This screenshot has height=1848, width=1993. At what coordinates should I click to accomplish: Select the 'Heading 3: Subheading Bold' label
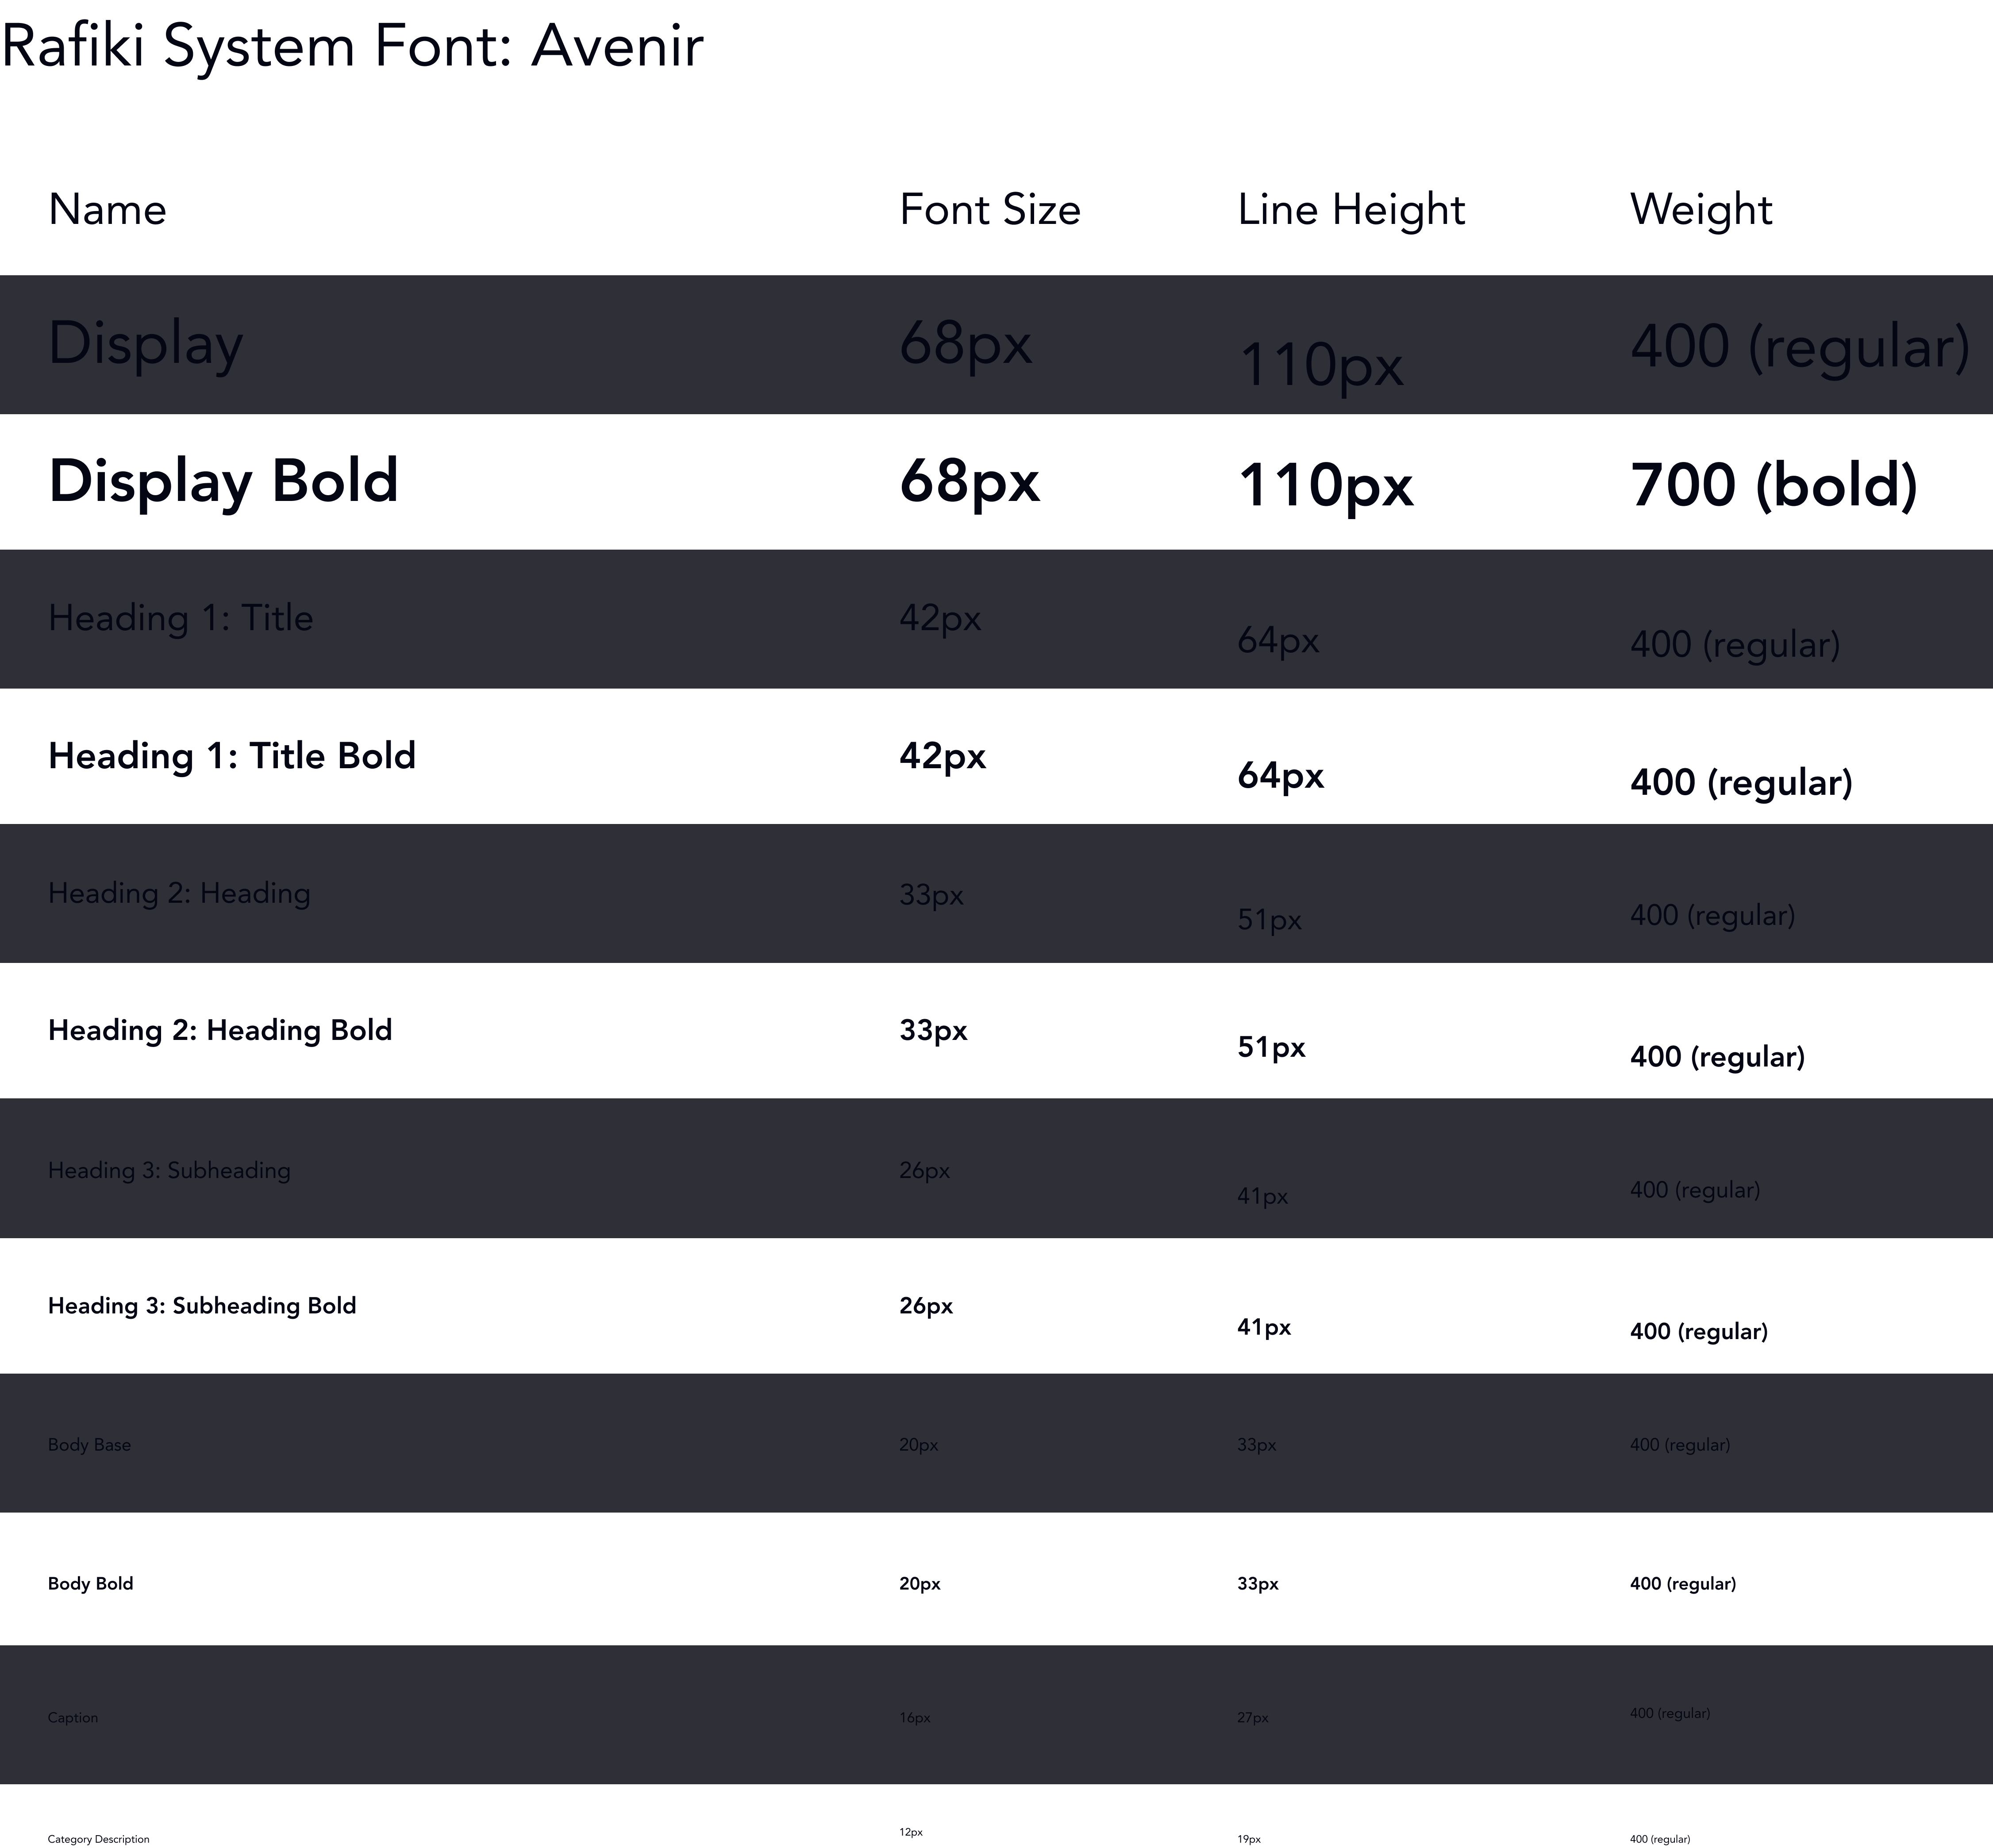click(202, 1305)
